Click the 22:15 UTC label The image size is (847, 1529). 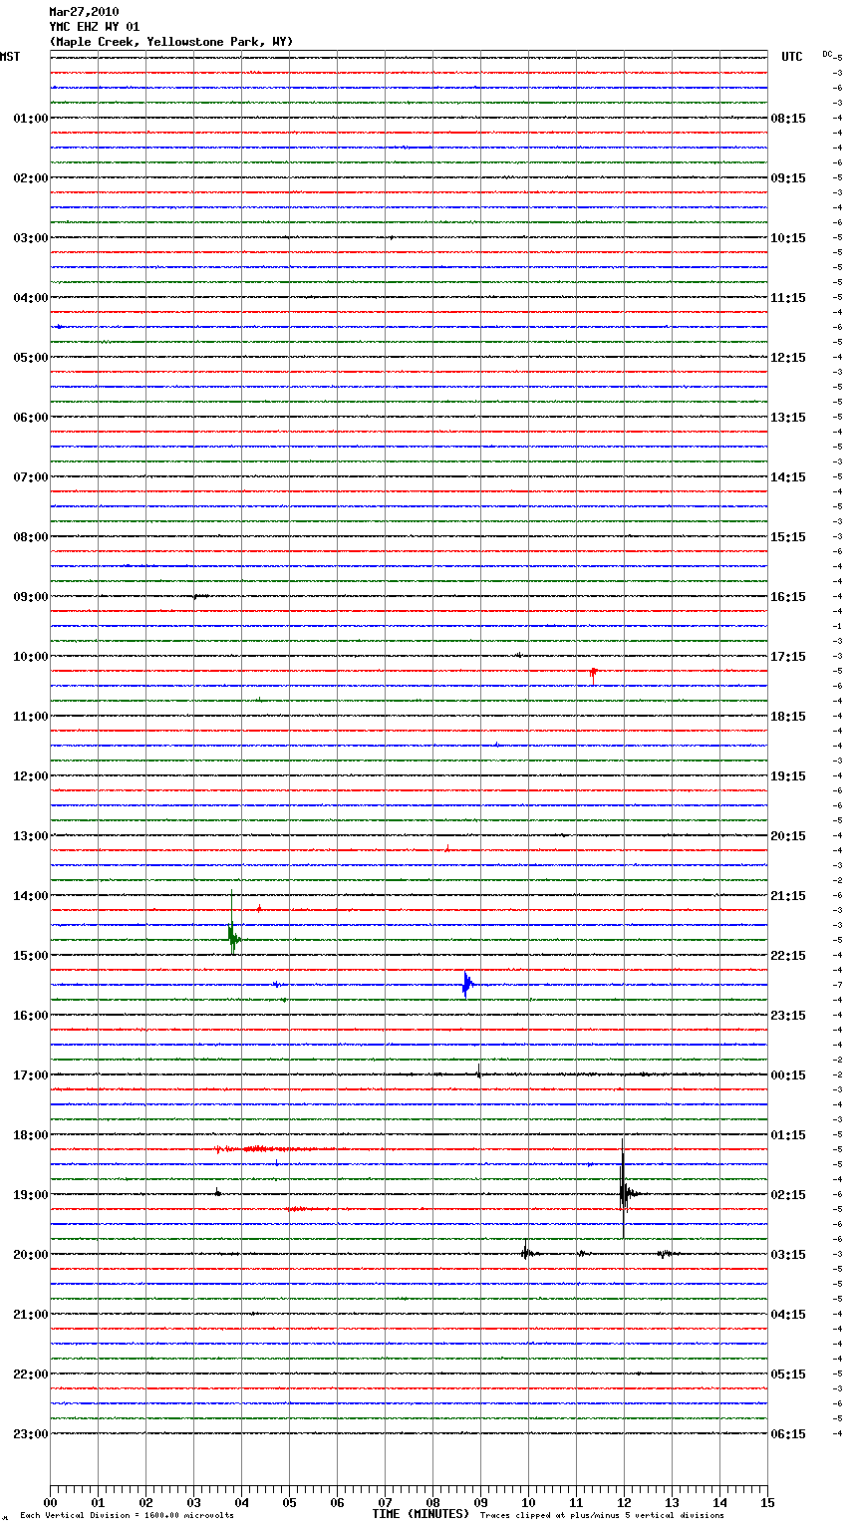coord(788,956)
